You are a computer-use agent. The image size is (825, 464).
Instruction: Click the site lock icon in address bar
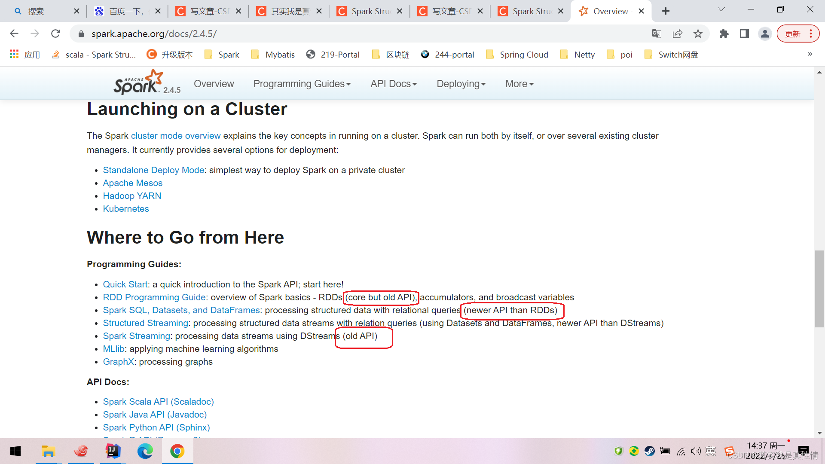[x=81, y=34]
